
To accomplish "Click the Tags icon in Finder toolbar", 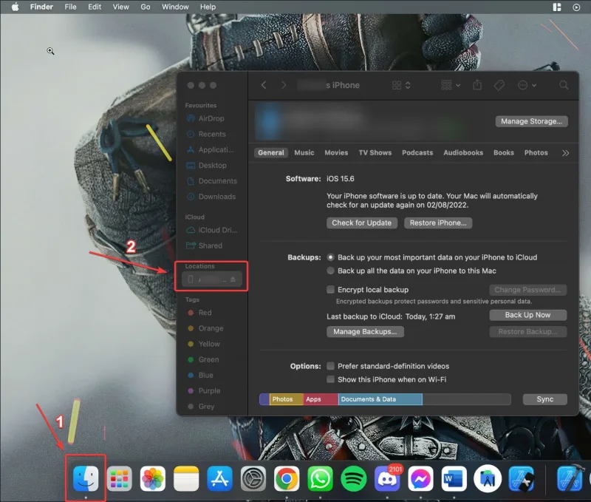I will (x=499, y=85).
